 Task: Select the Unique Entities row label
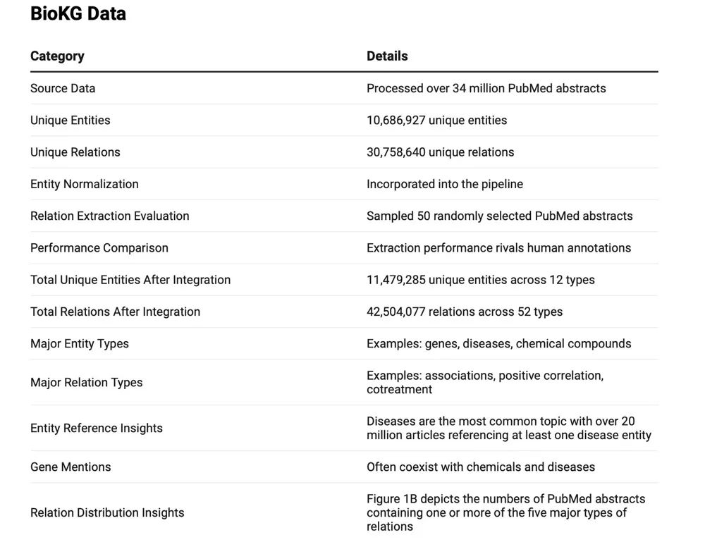pos(70,120)
